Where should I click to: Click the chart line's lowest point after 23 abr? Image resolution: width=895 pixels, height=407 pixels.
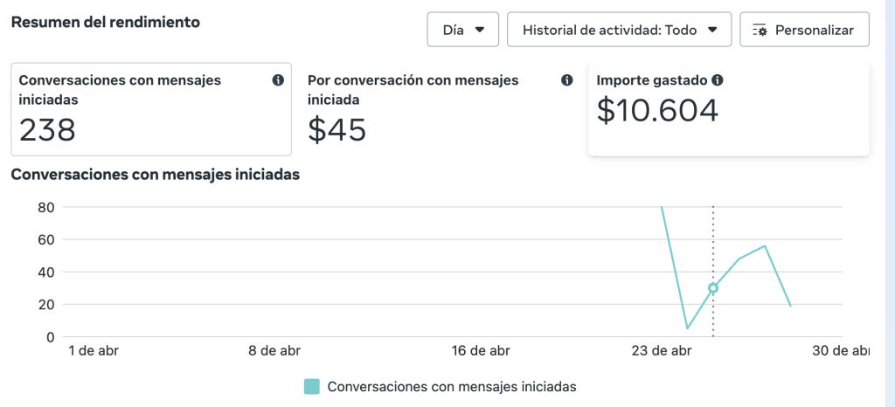[688, 328]
